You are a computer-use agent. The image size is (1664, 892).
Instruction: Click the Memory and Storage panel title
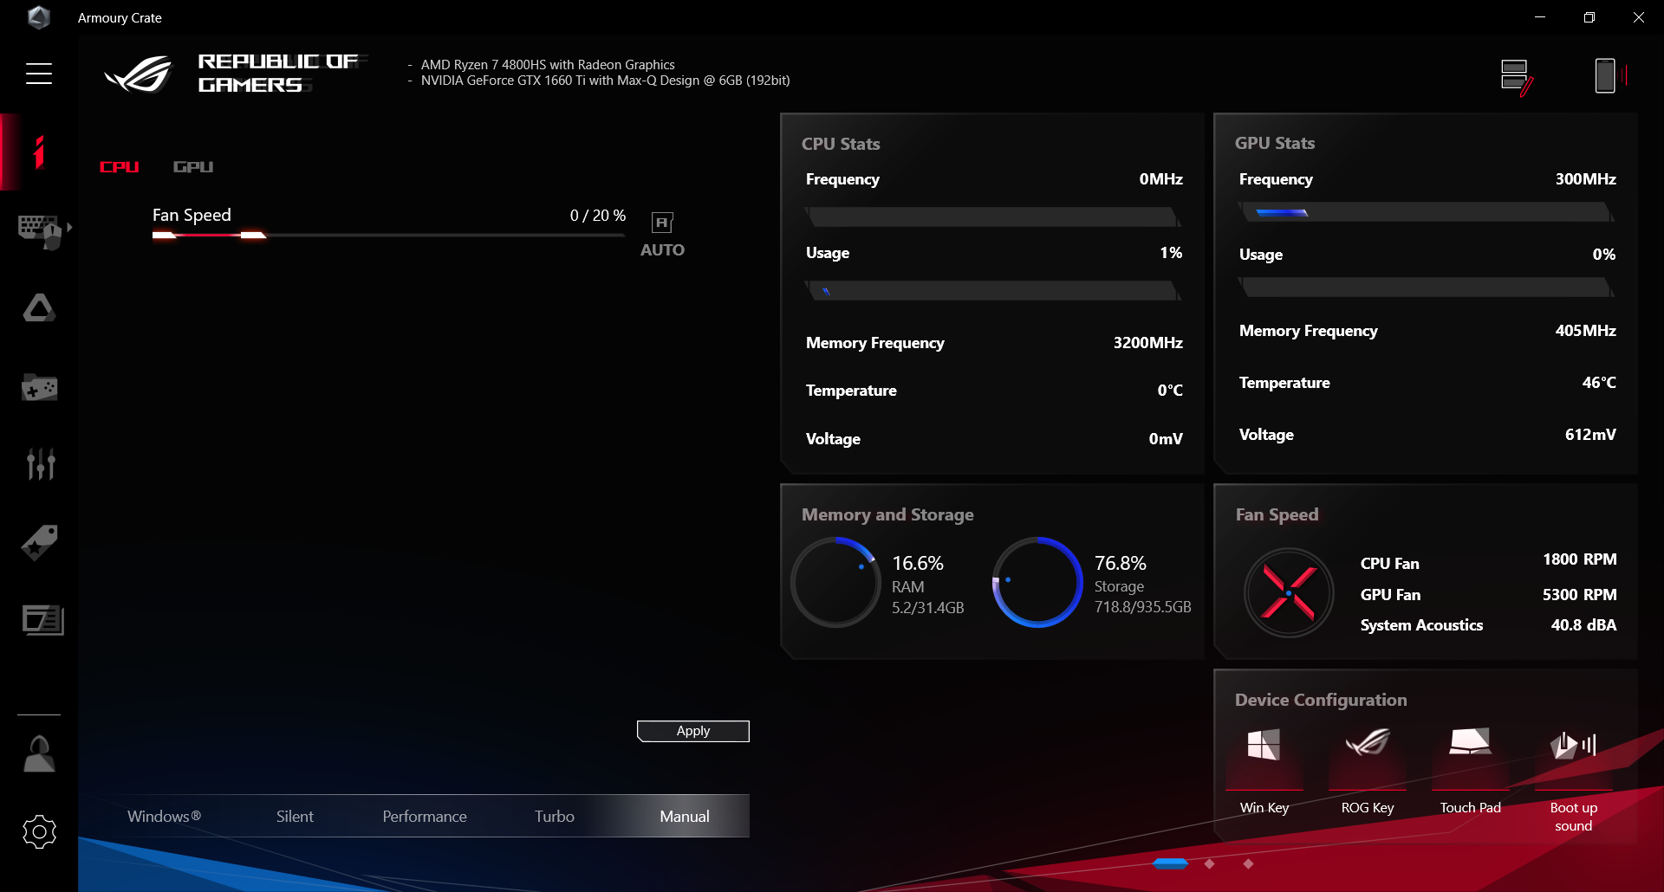pos(887,515)
